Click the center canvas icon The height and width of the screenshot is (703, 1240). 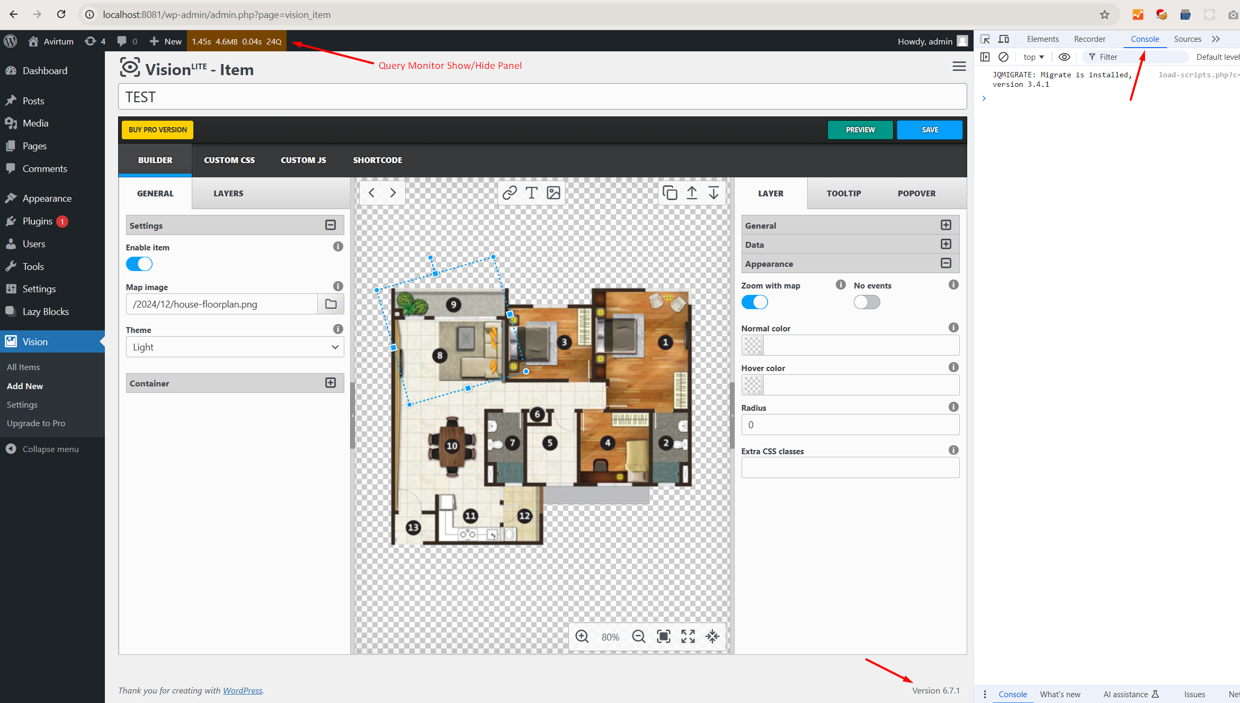(713, 636)
